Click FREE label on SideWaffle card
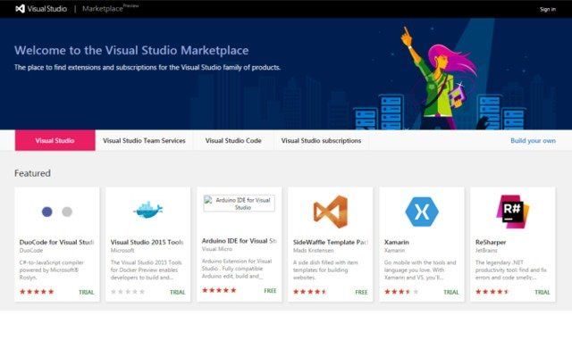572x357 pixels. [361, 292]
